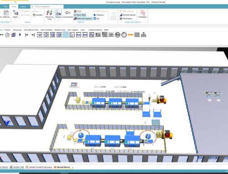Open the Mobile Units toolbox tab
228x174 pixels.
tap(60, 30)
